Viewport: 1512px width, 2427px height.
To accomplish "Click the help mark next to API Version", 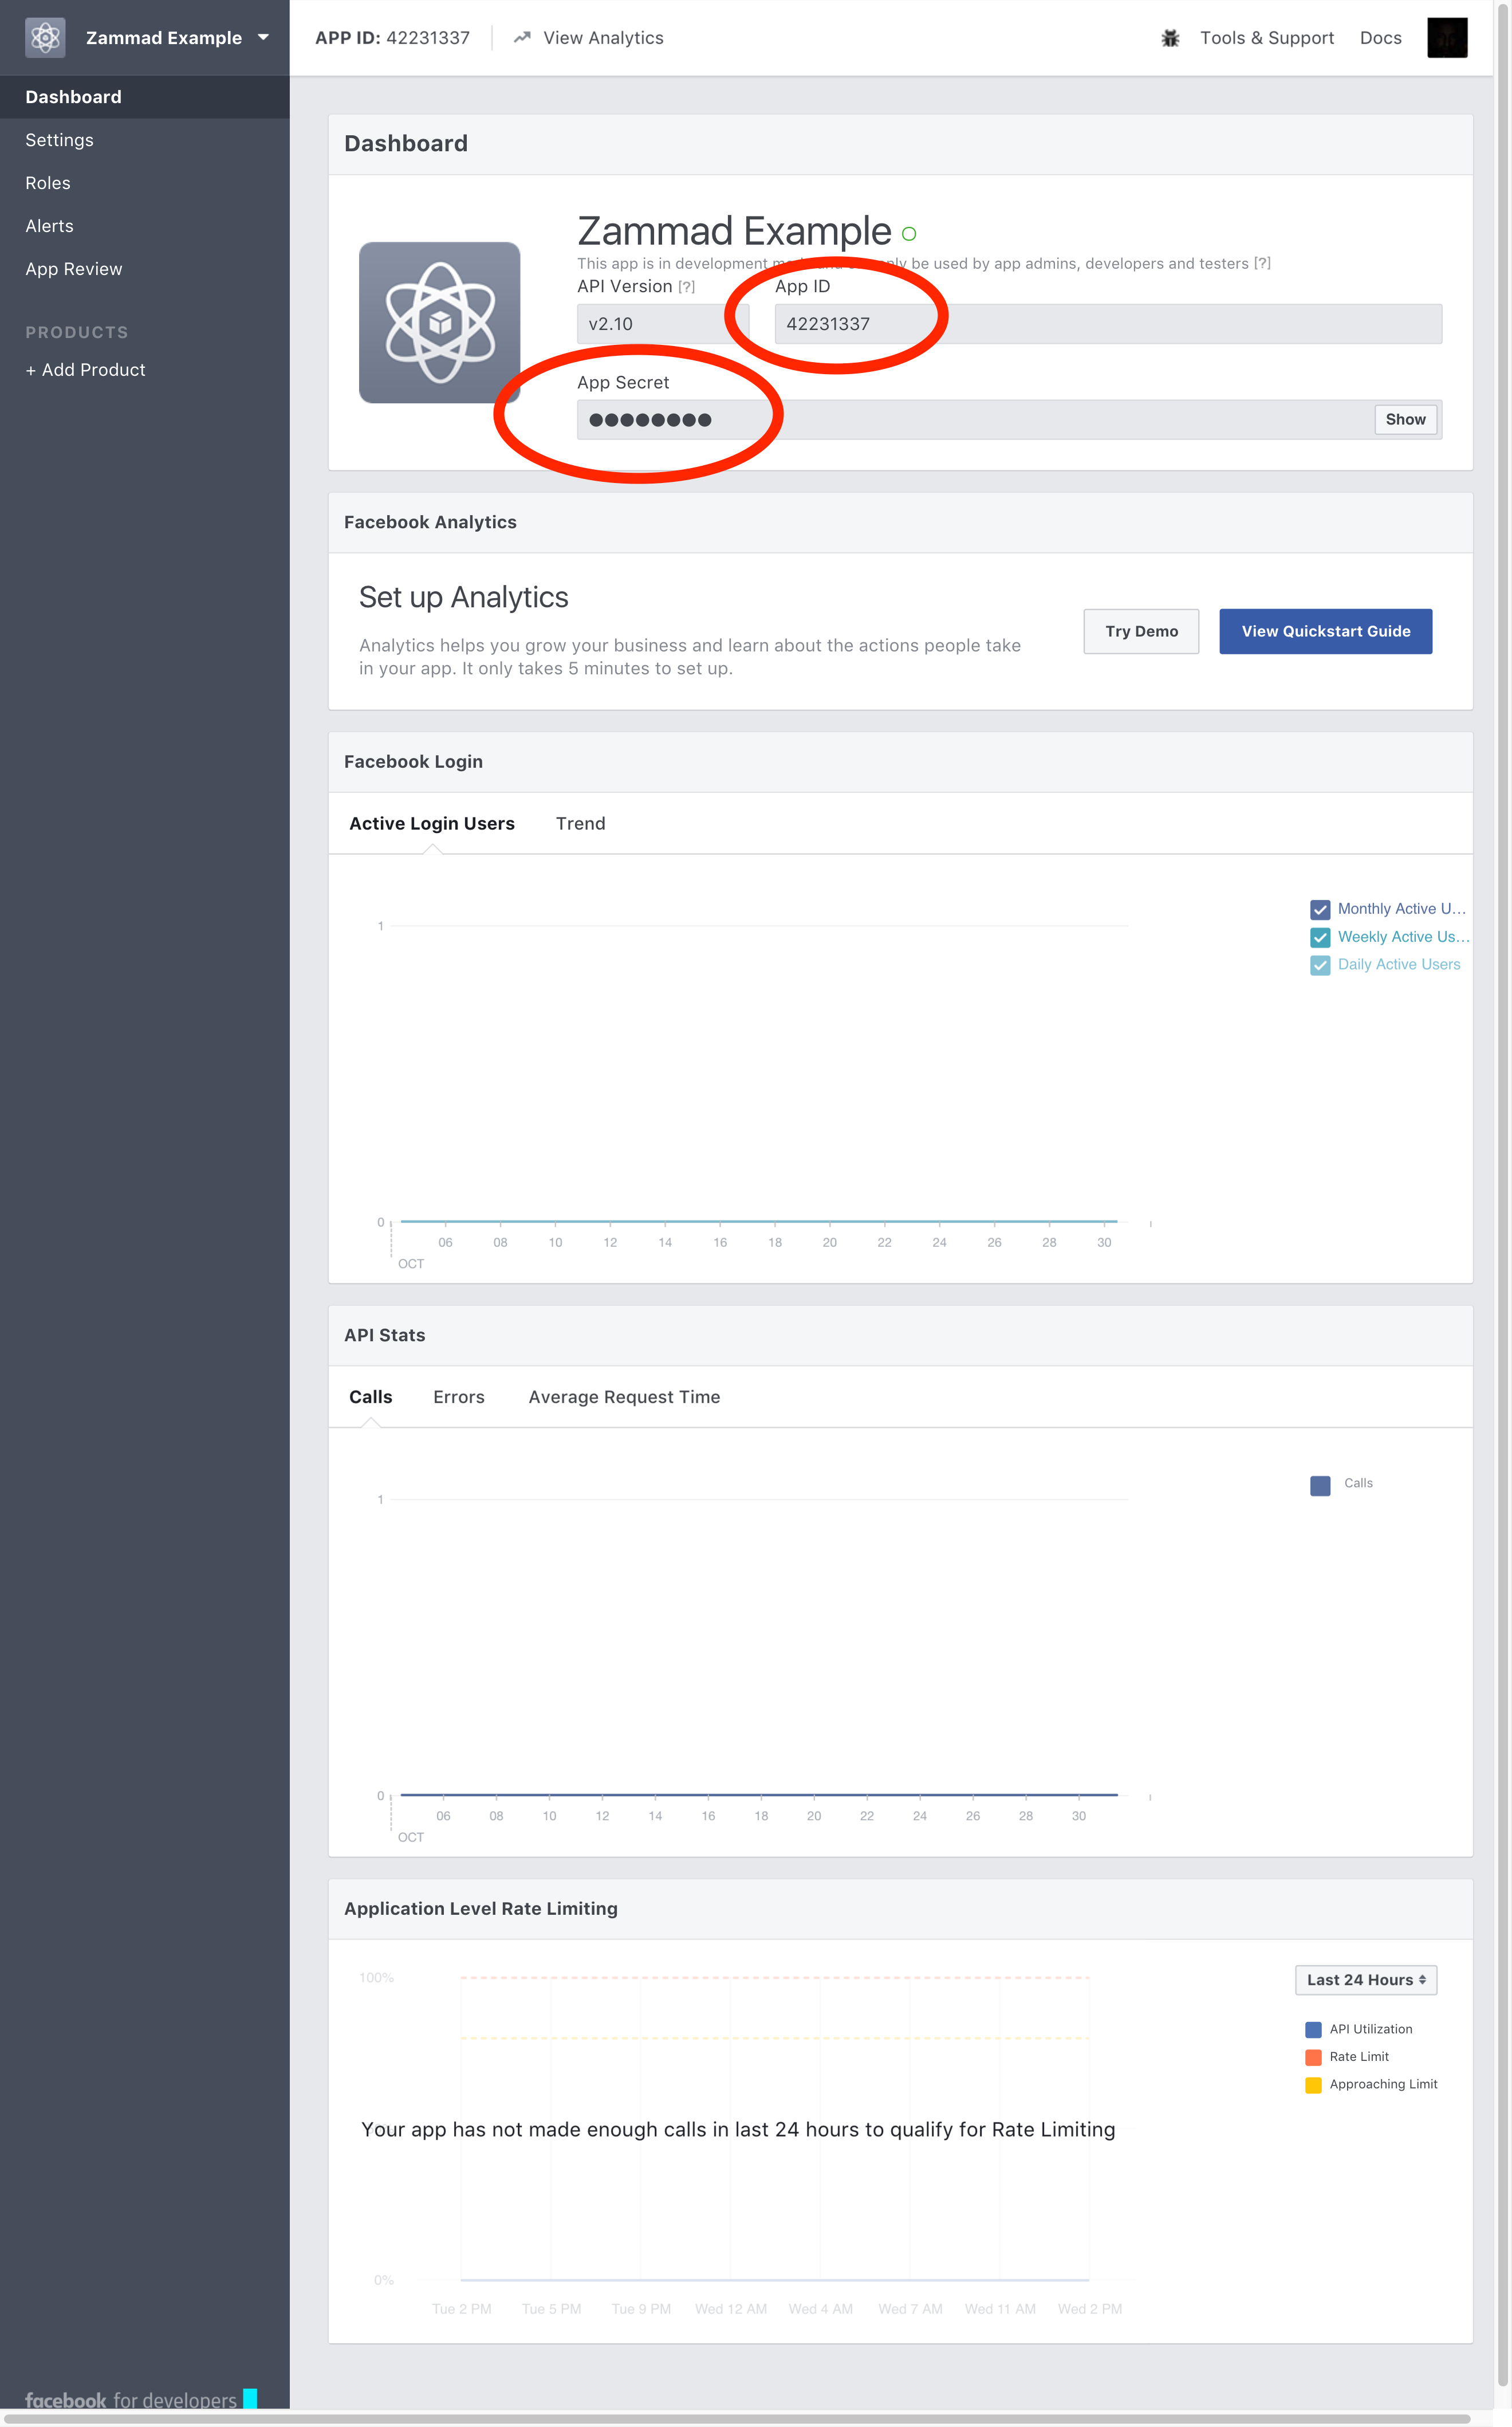I will click(686, 287).
